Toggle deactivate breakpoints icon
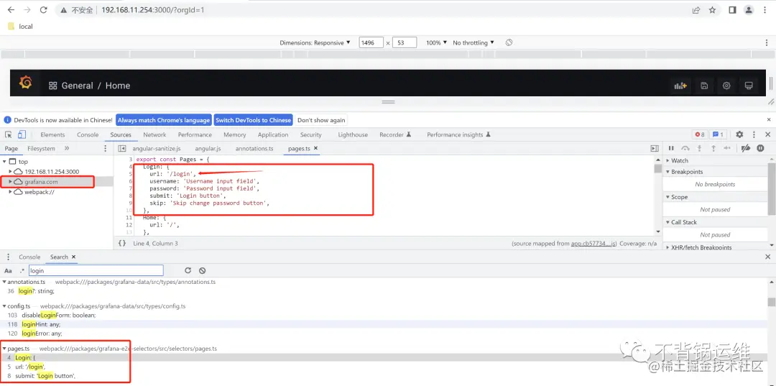The height and width of the screenshot is (386, 776). coord(747,148)
